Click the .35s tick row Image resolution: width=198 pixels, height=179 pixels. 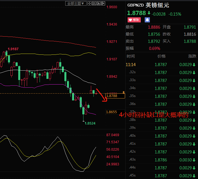click(x=162, y=96)
